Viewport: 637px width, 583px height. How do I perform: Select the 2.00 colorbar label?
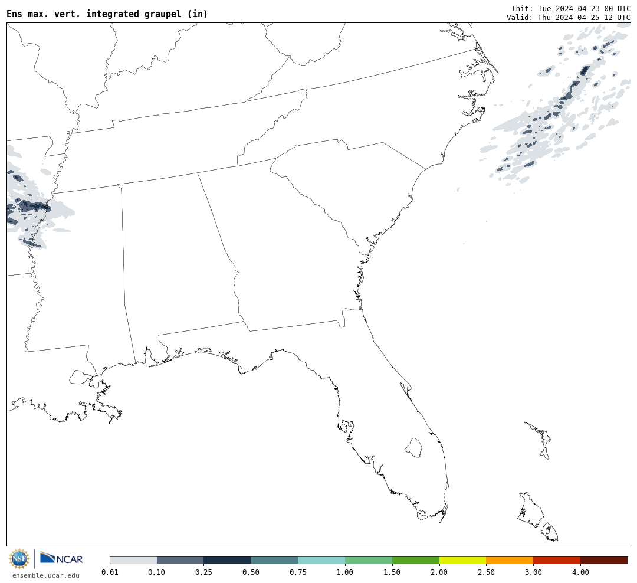(439, 572)
